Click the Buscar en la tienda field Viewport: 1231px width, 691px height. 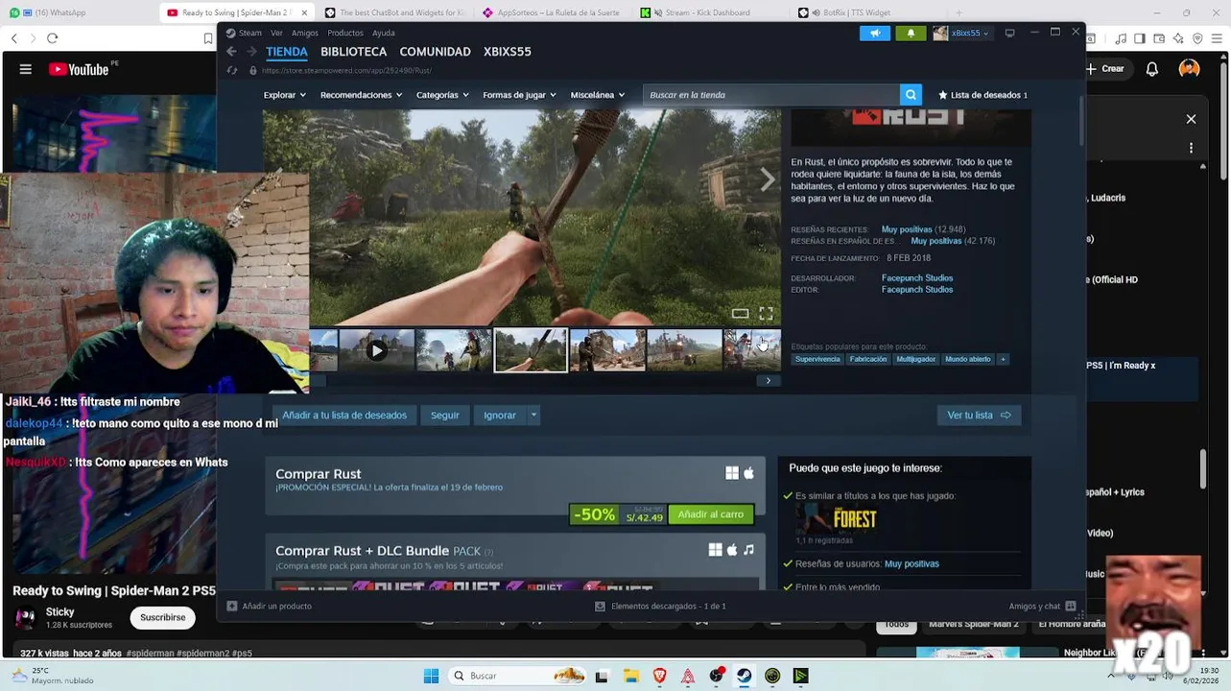click(772, 94)
